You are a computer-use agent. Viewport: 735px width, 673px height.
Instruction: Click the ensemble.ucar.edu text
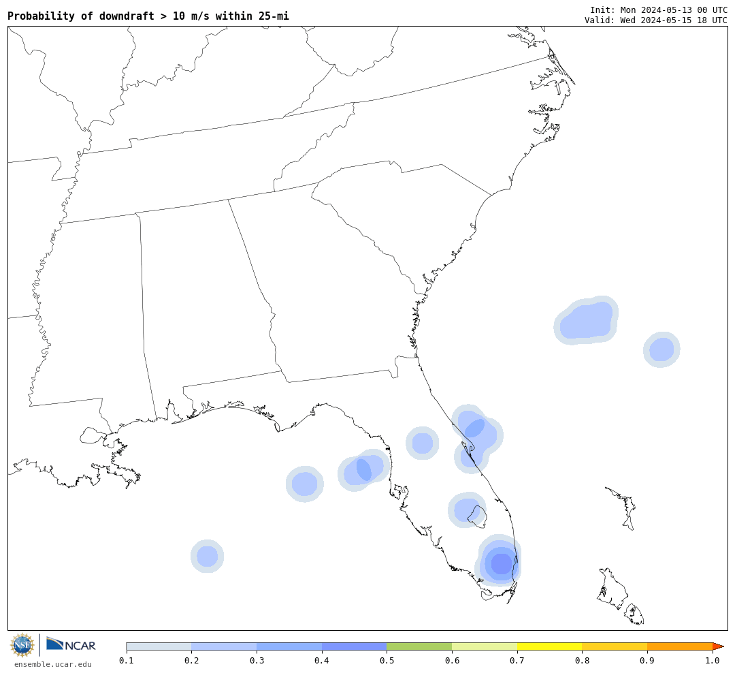click(53, 664)
